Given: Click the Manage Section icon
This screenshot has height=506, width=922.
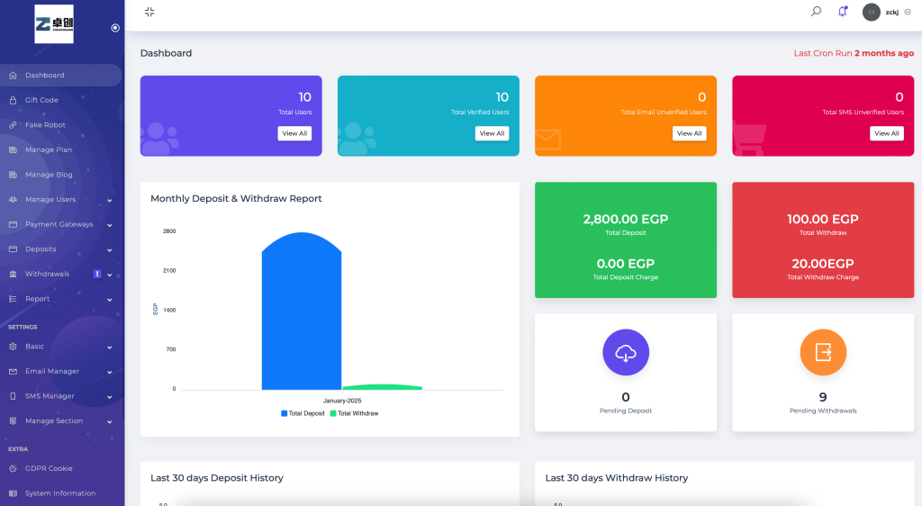Looking at the screenshot, I should pyautogui.click(x=13, y=420).
